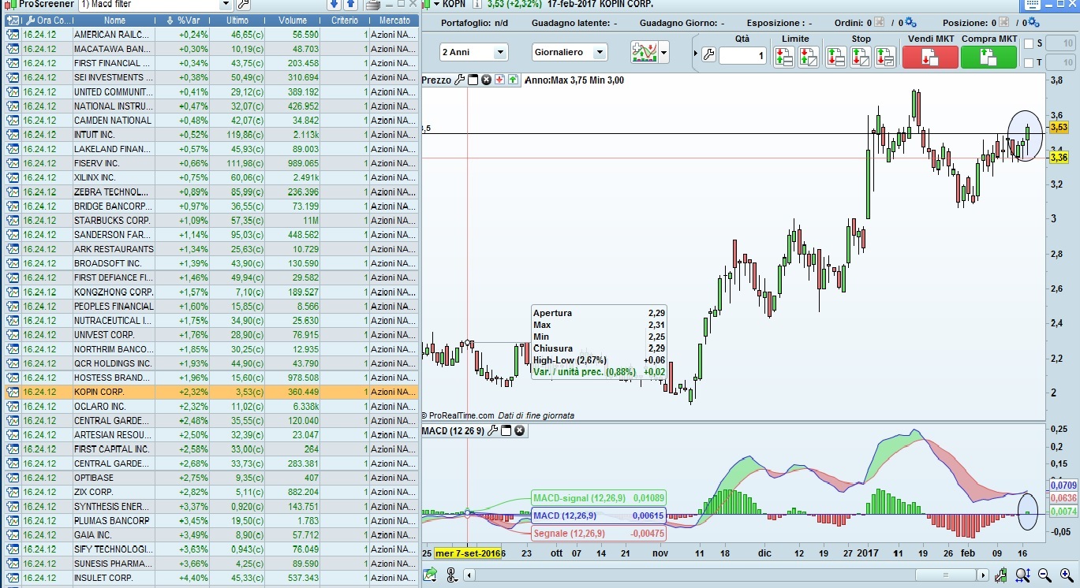Sort by Nome column header
Viewport: 1080px width, 588px height.
click(114, 20)
